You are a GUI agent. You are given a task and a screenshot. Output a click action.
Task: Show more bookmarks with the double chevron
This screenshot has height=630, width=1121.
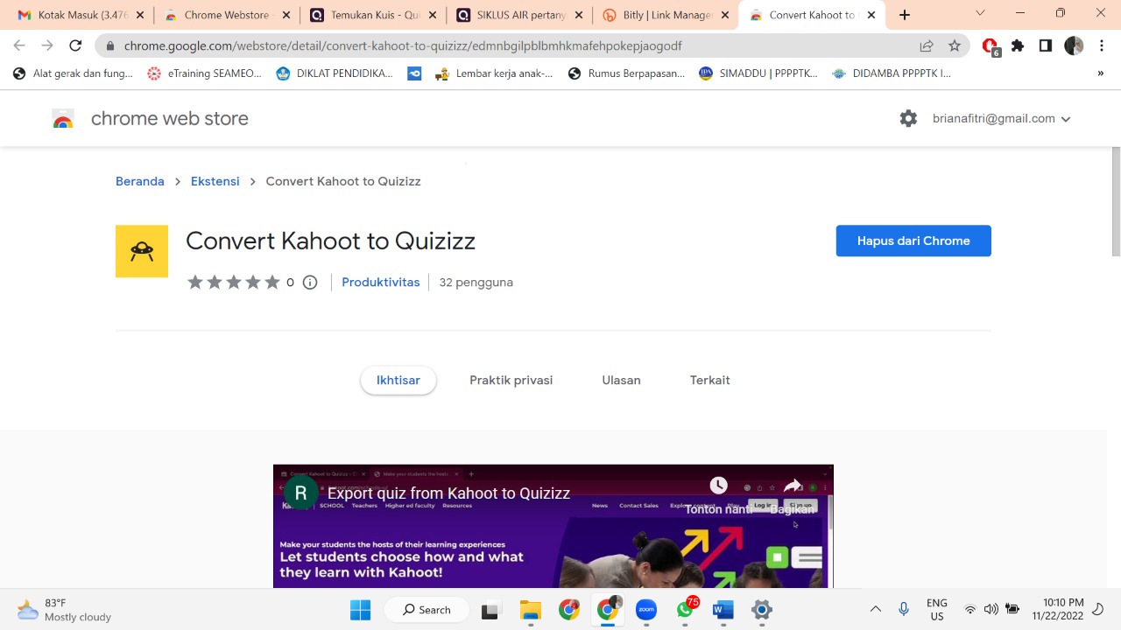click(1101, 73)
